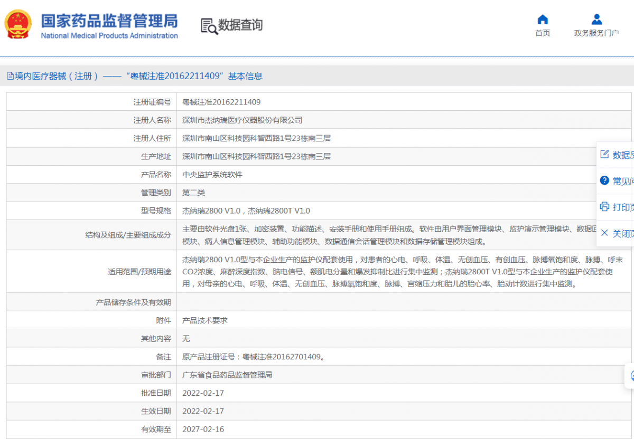Click the 备注 row label

(164, 357)
